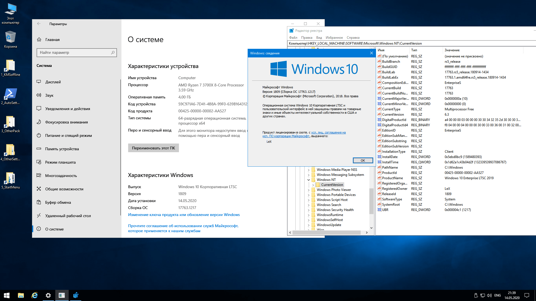Viewport: 536px width, 301px height.
Task: Open Файл menu in Registry Editor
Action: click(x=293, y=38)
